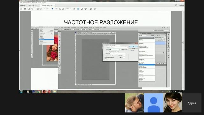
Task: Click the Zoom out minus icon
Action: [60, 9]
